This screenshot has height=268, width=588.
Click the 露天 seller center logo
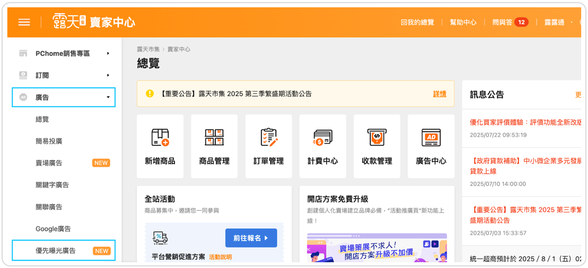click(x=94, y=22)
